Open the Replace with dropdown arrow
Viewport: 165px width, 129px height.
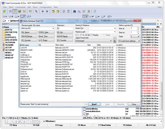115,32
